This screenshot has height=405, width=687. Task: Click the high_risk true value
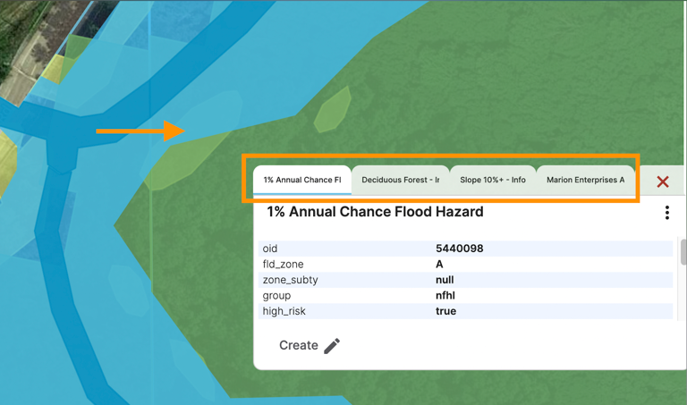click(445, 311)
